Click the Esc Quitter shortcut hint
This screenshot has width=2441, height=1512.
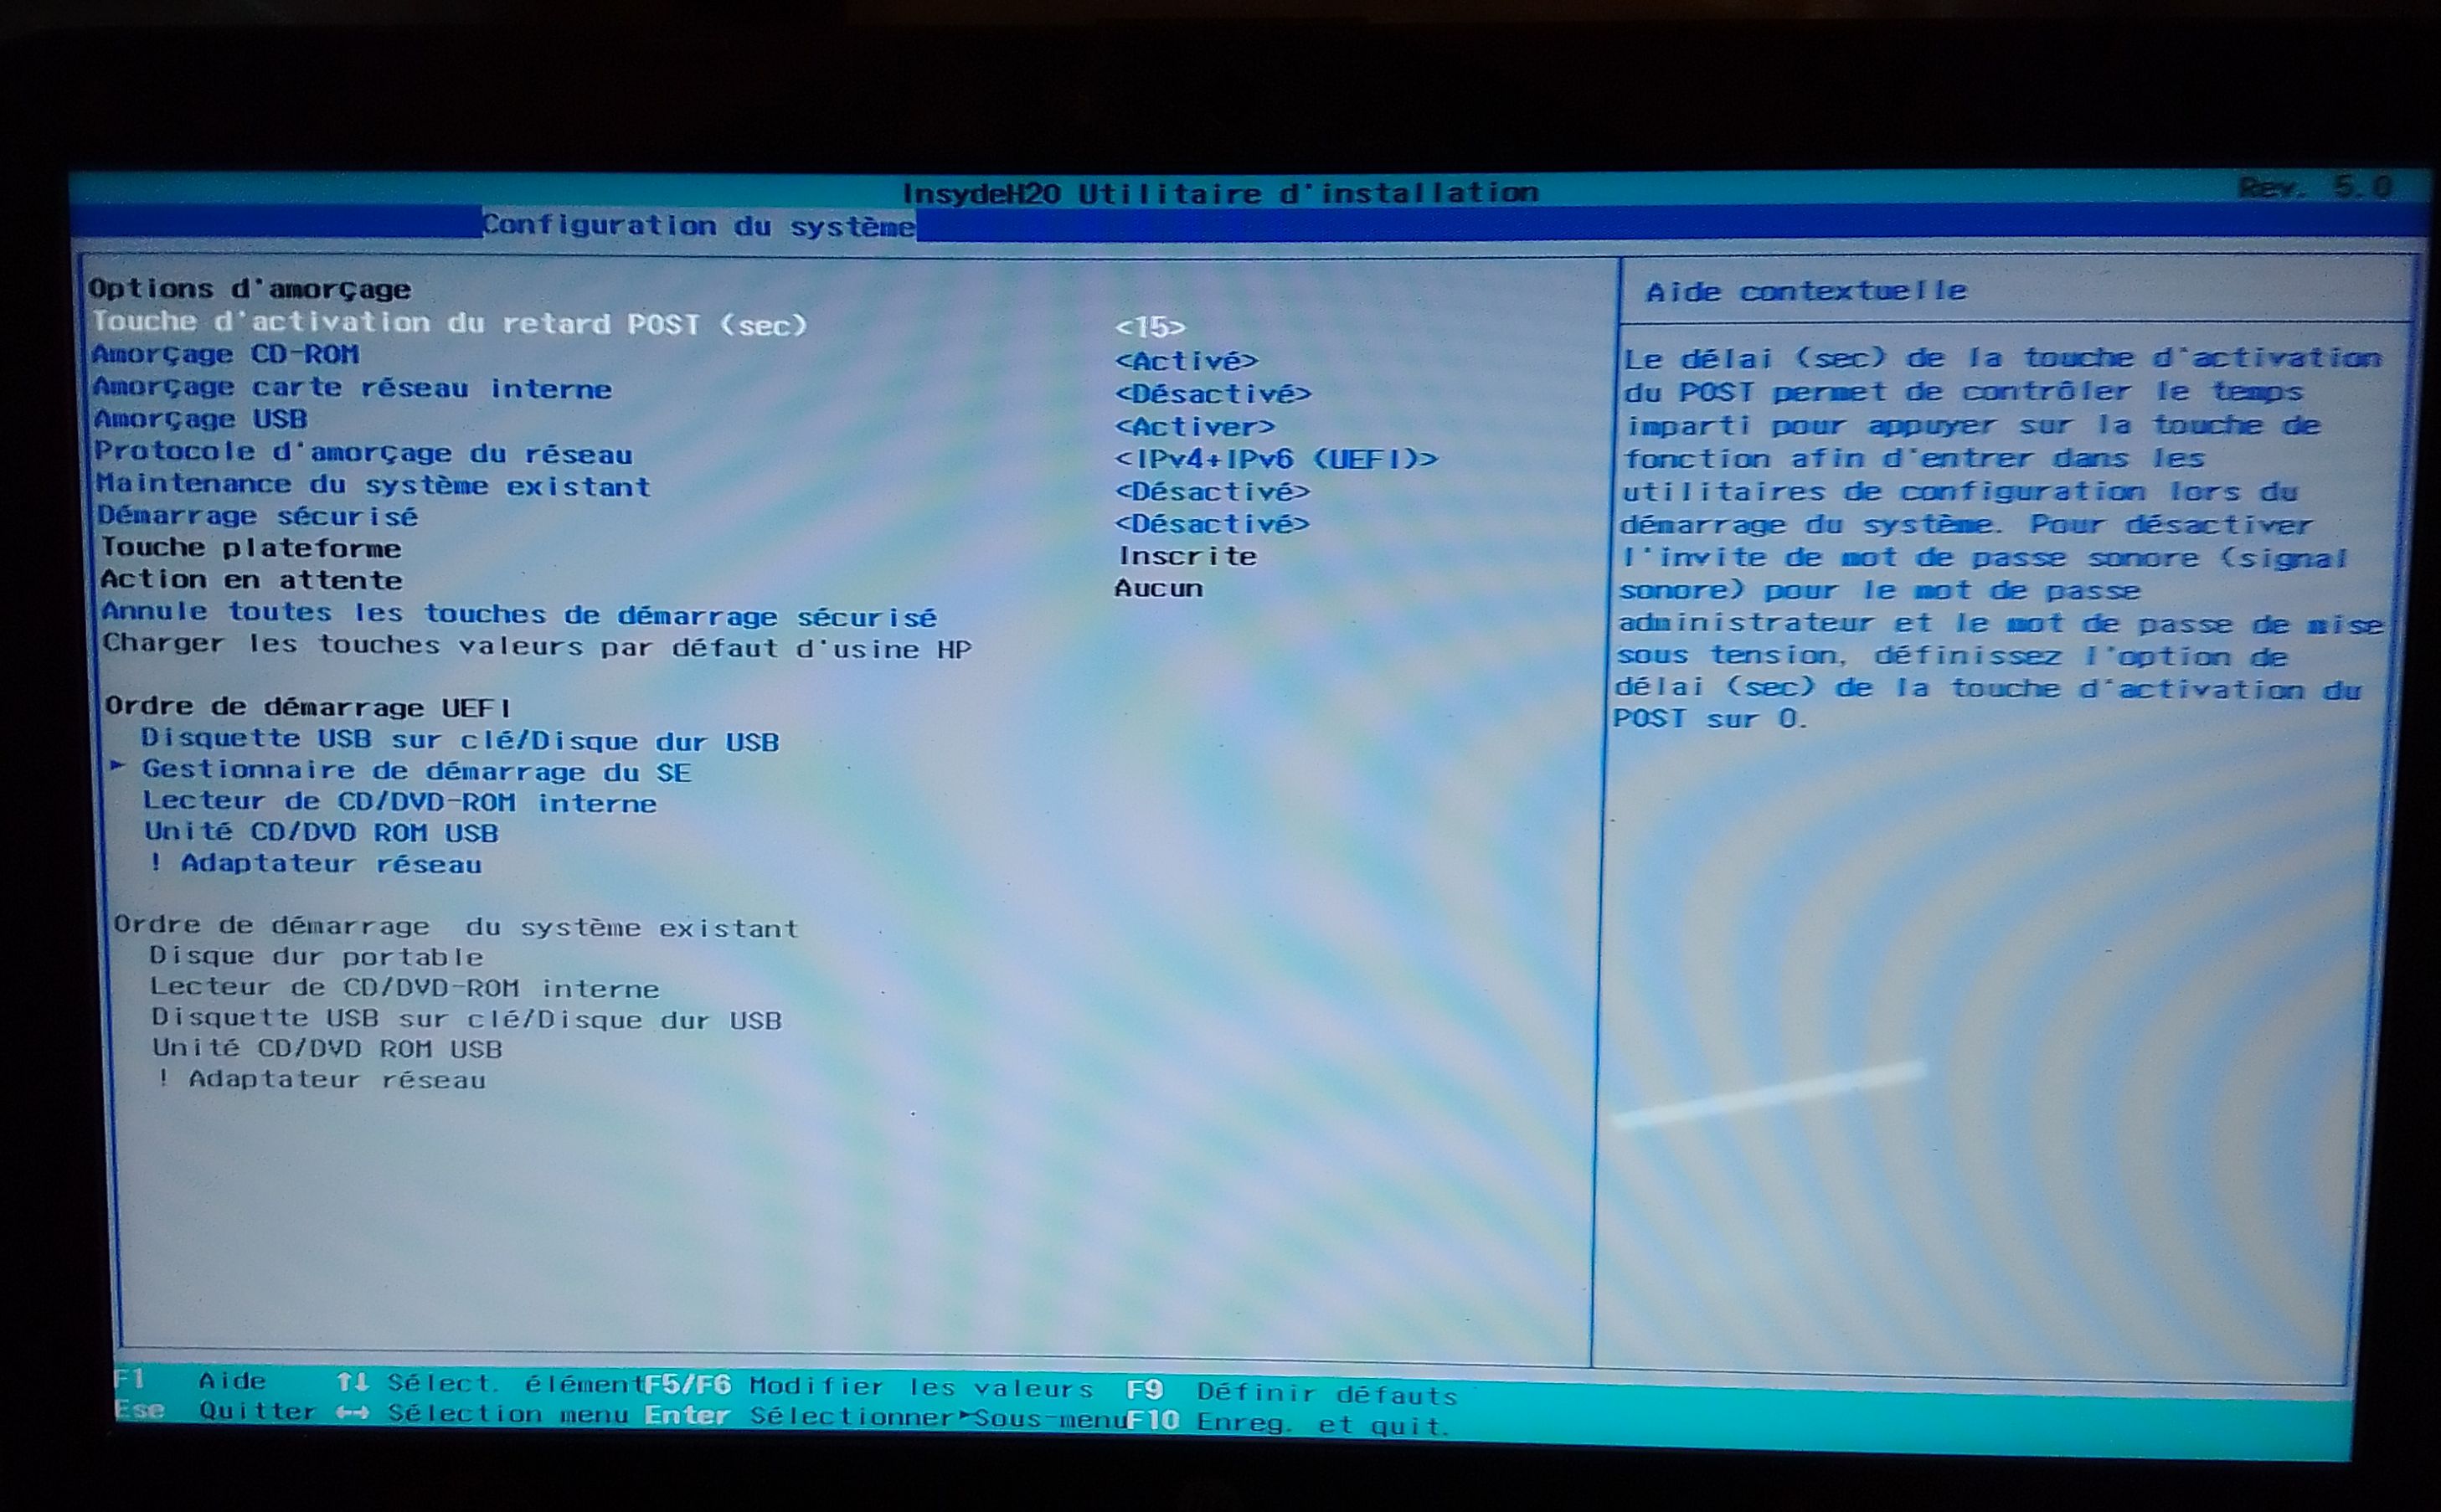pyautogui.click(x=215, y=1411)
